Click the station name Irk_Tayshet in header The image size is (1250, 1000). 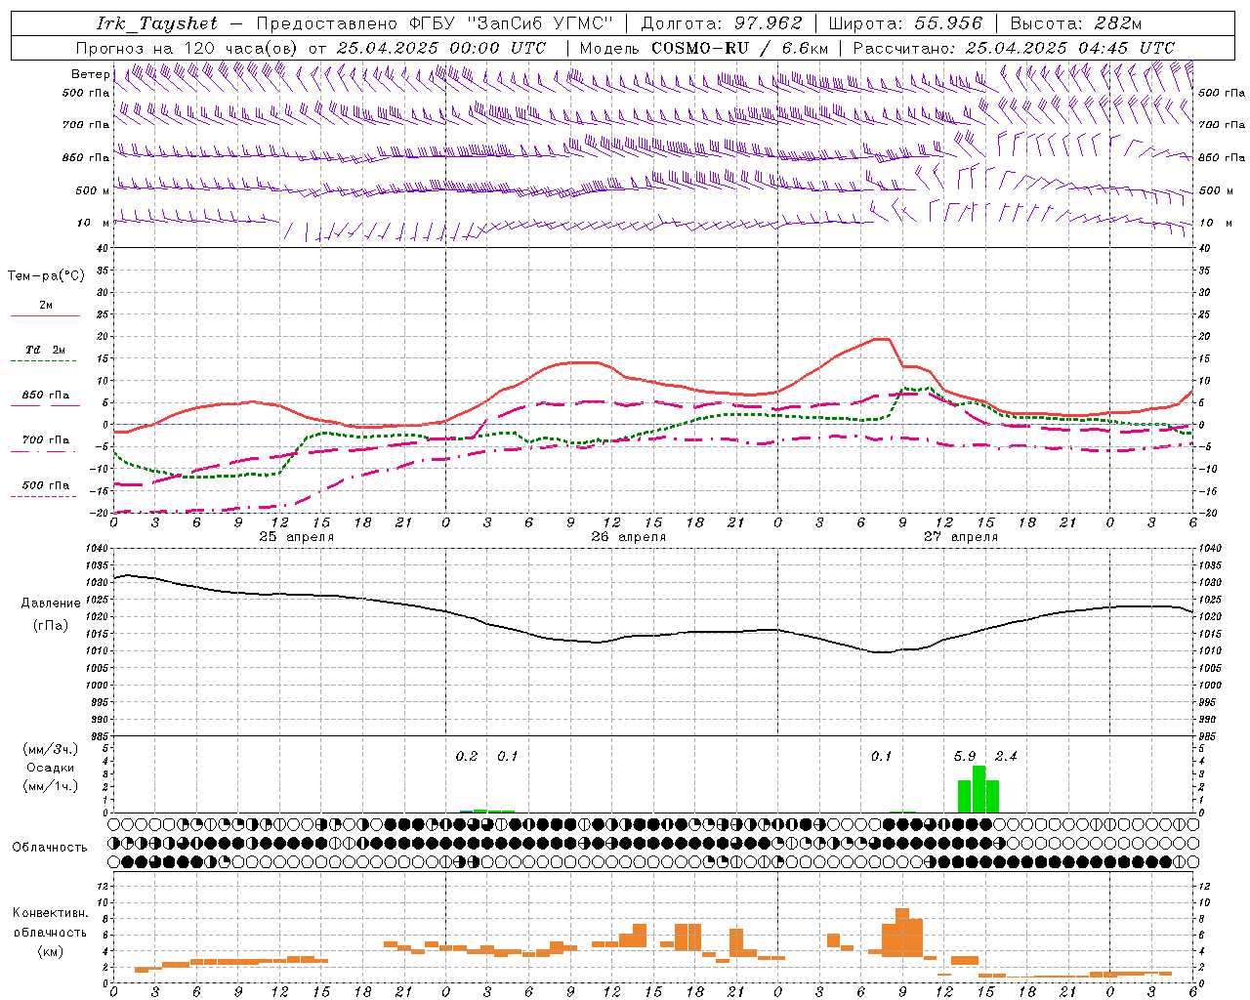[157, 23]
